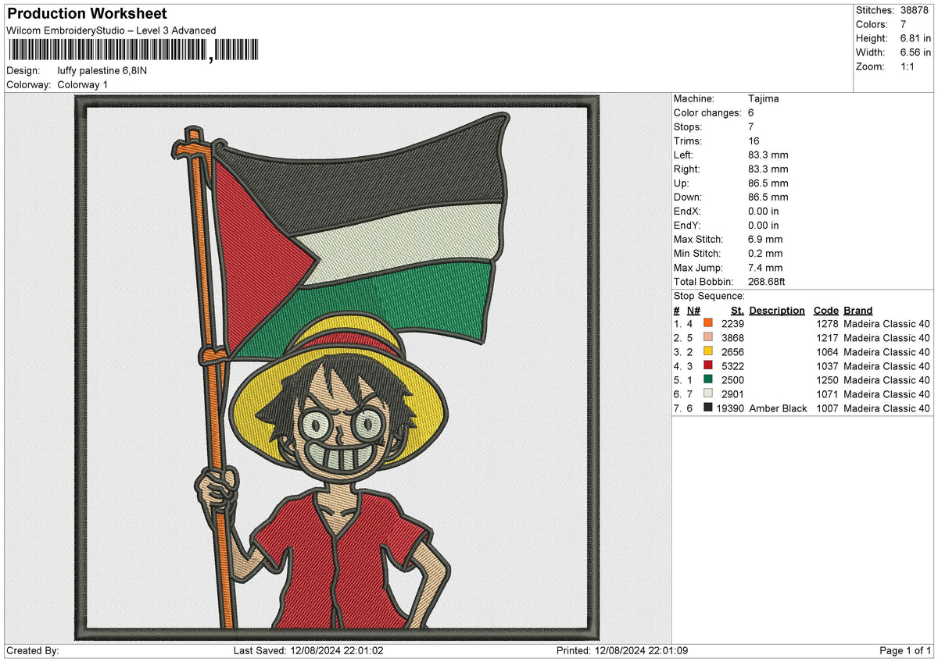Click the 'St.' column header
Screen dimensions: 938x662
(737, 310)
